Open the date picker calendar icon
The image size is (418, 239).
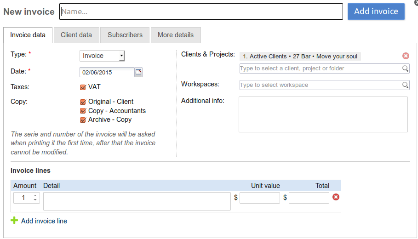coord(138,72)
